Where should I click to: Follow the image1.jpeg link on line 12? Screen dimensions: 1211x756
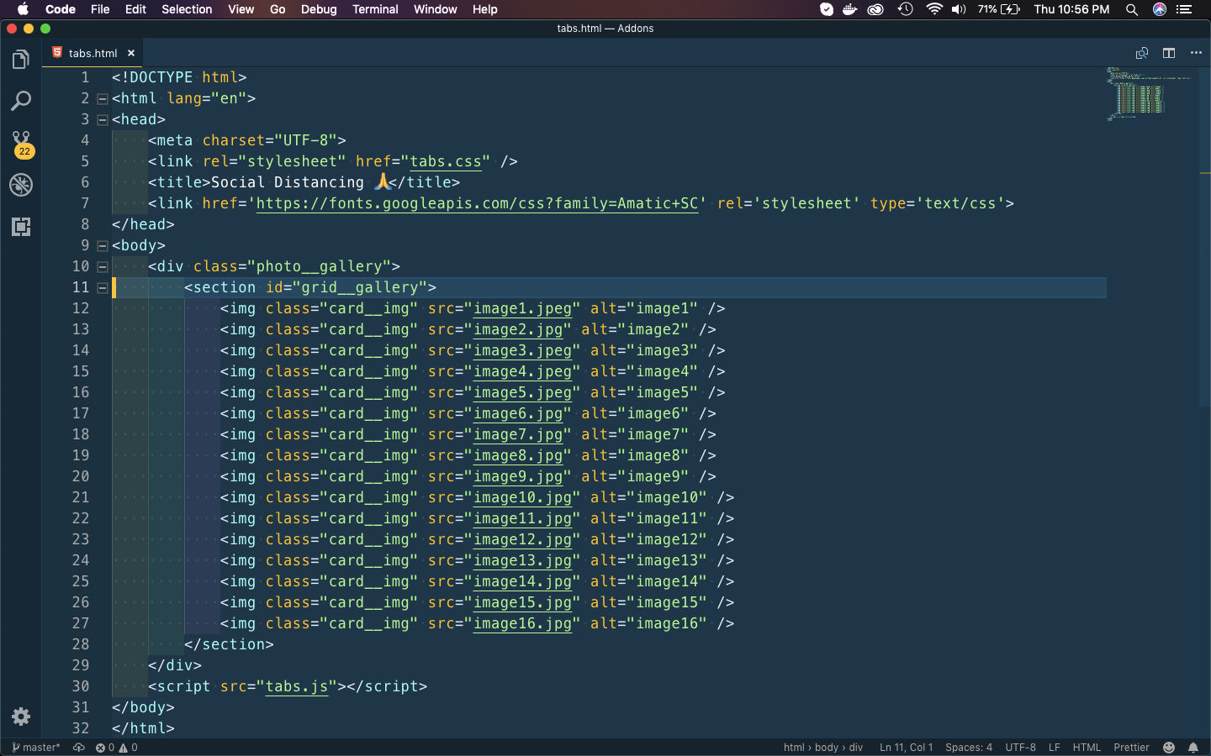[x=522, y=308]
